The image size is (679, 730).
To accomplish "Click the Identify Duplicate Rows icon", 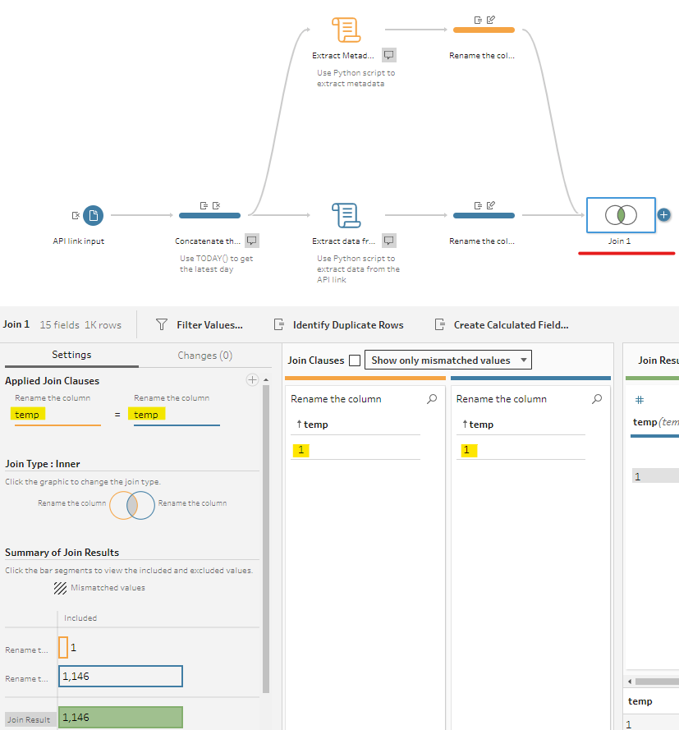I will tap(279, 324).
